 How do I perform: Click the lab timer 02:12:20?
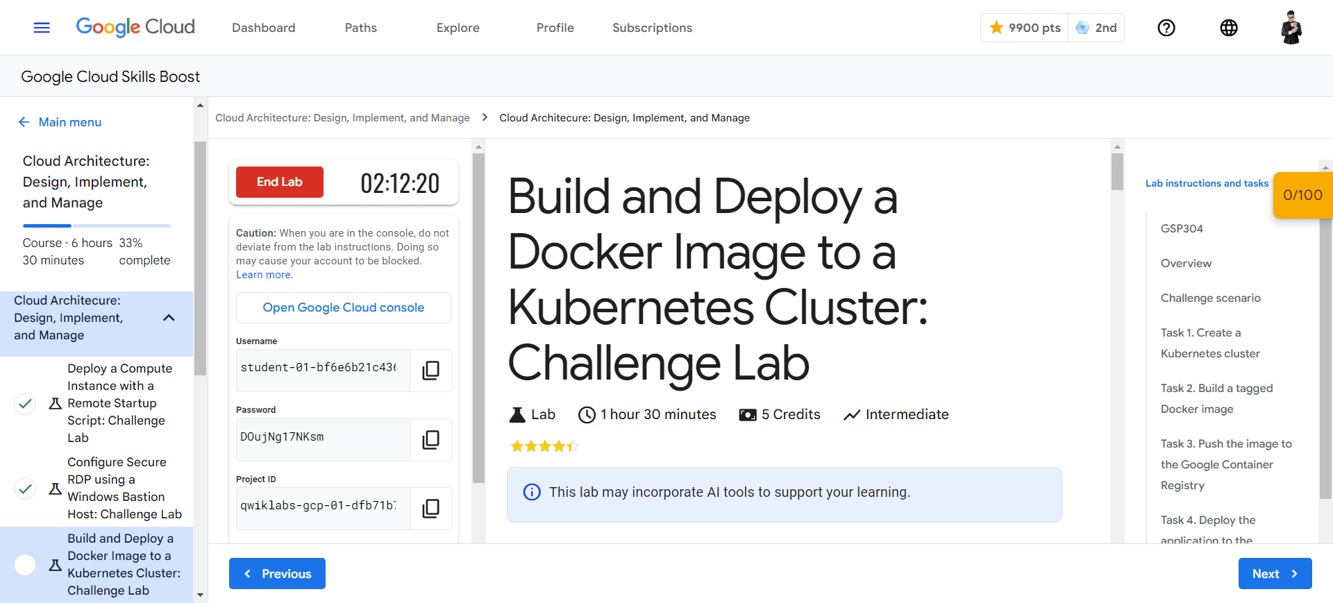tap(400, 183)
